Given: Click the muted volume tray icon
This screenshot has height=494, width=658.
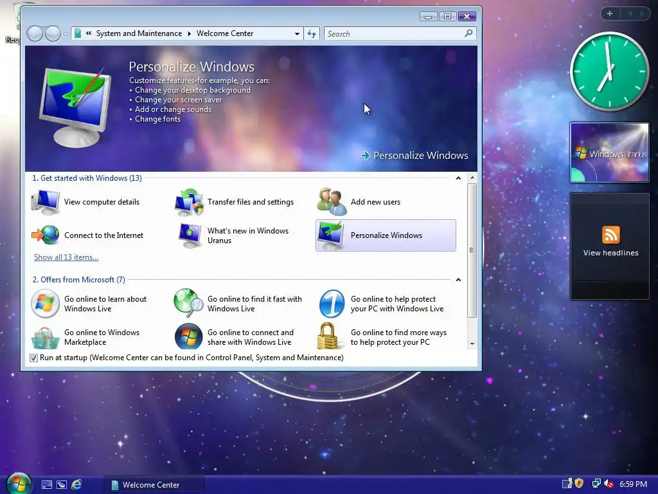Looking at the screenshot, I should coord(609,484).
